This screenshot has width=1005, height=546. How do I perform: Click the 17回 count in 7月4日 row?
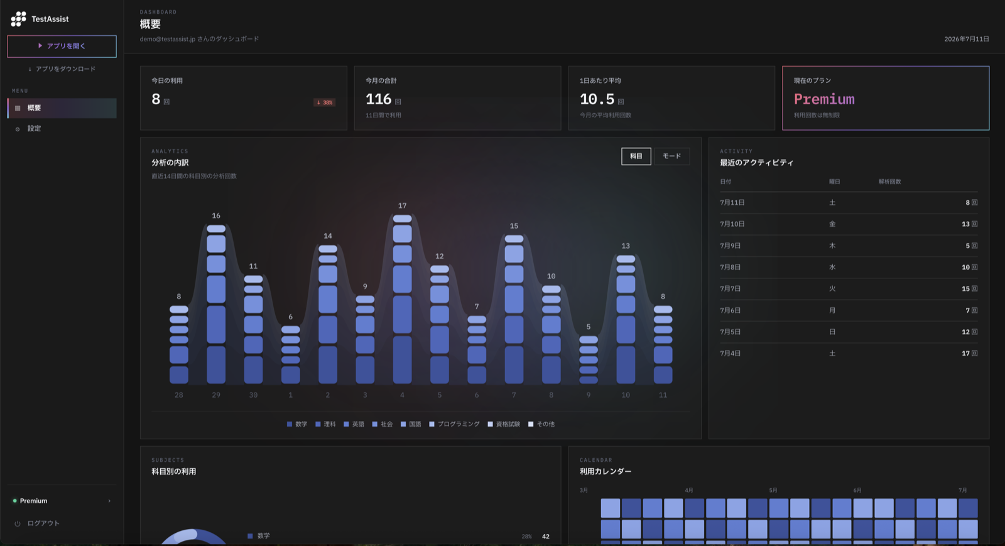point(970,353)
